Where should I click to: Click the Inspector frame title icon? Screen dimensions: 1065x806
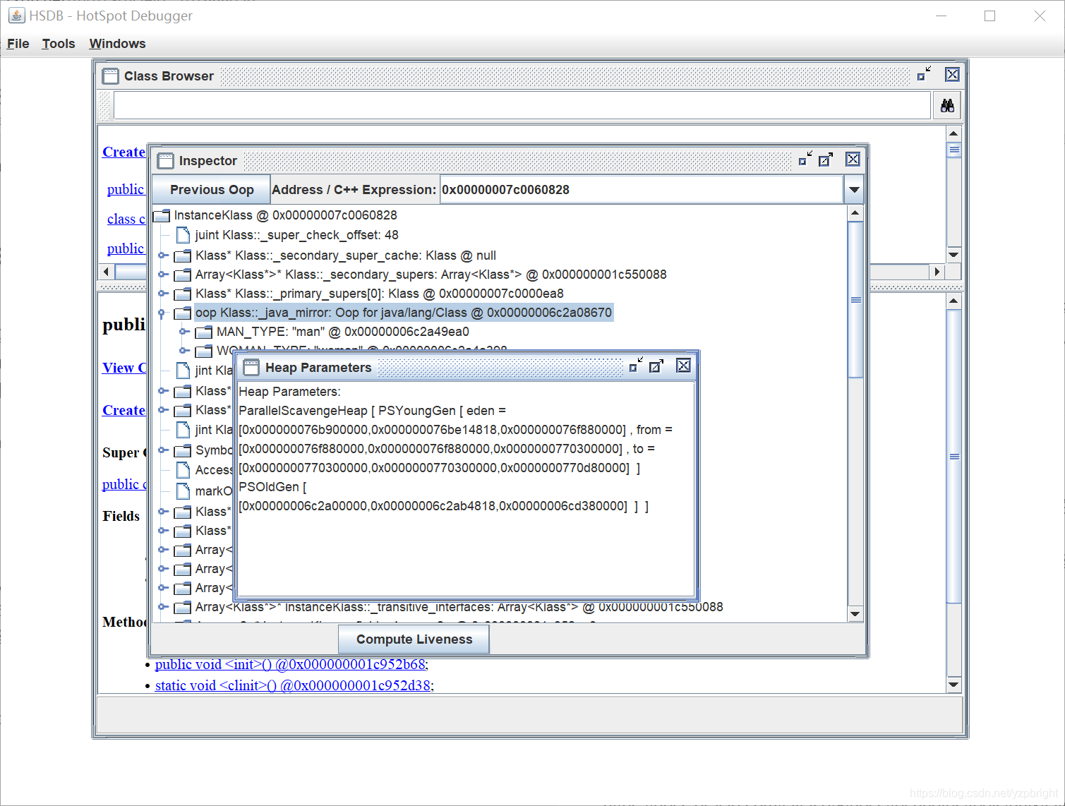165,161
